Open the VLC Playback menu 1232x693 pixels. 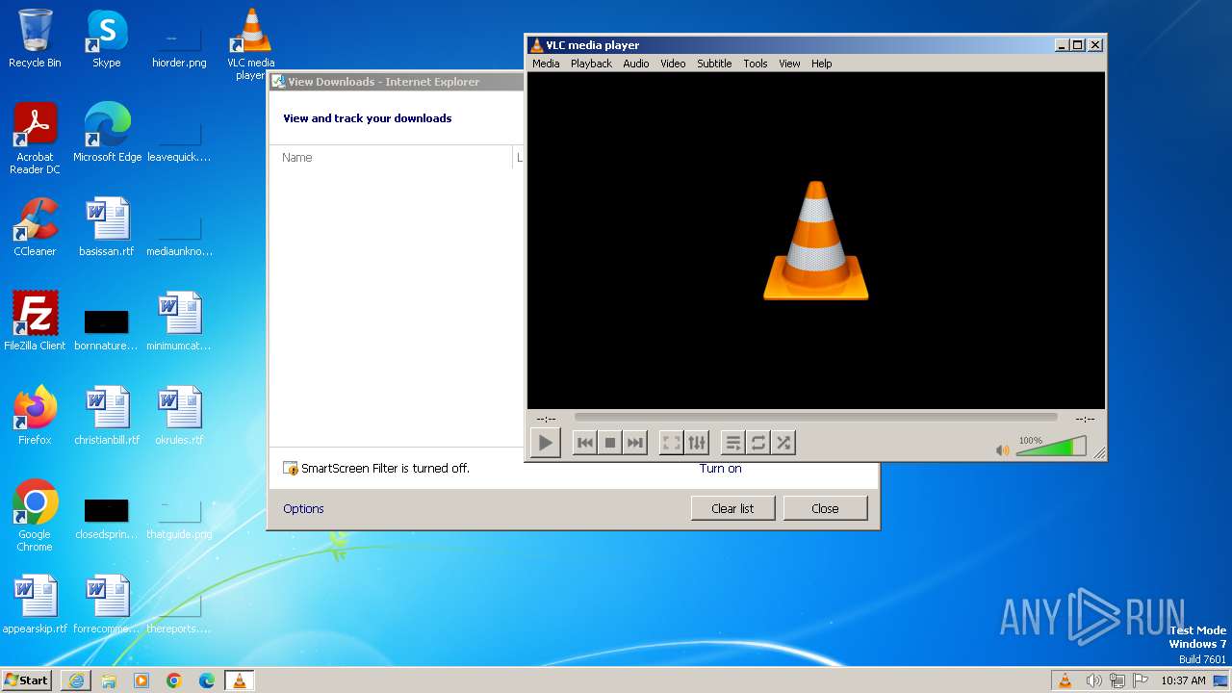pos(591,64)
